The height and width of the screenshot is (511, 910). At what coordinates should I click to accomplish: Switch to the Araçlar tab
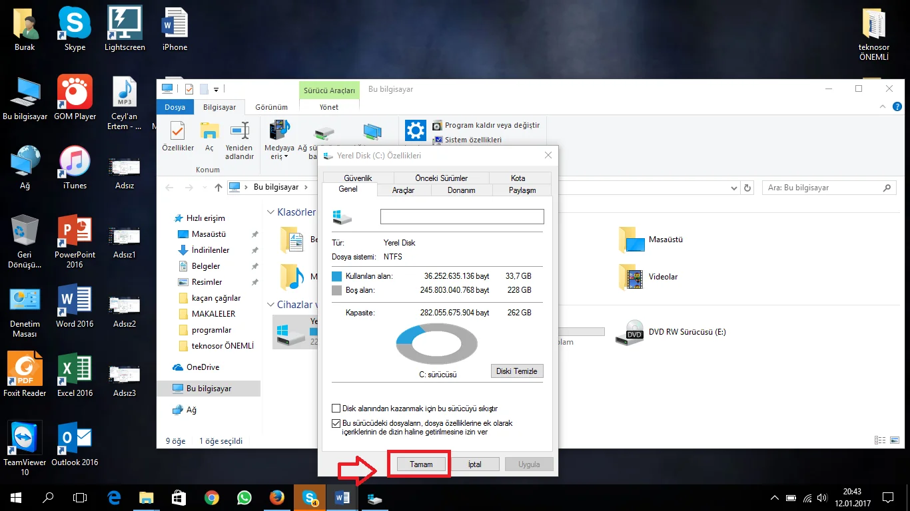coord(403,190)
